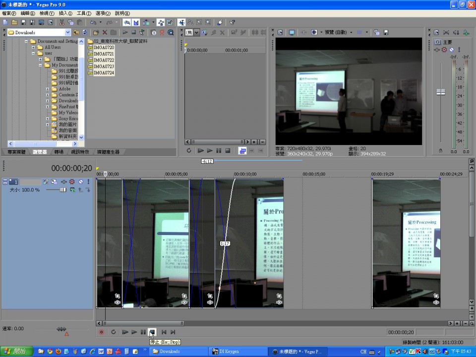The image size is (476, 357).
Task: Switch to the 轉場 transitions tab
Action: coord(59,152)
